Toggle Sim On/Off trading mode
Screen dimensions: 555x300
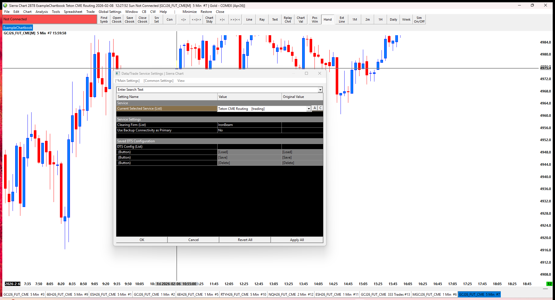point(419,19)
